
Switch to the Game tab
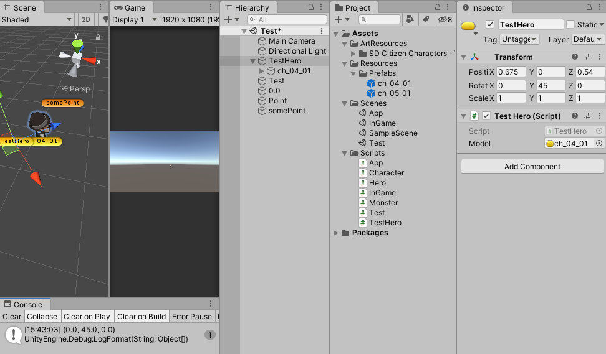[130, 7]
